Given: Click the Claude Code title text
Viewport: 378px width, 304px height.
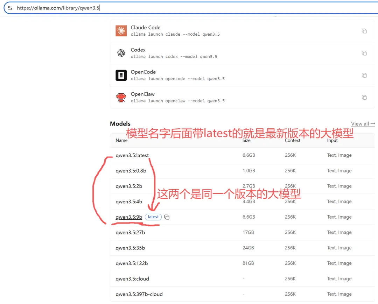Looking at the screenshot, I should coord(146,27).
